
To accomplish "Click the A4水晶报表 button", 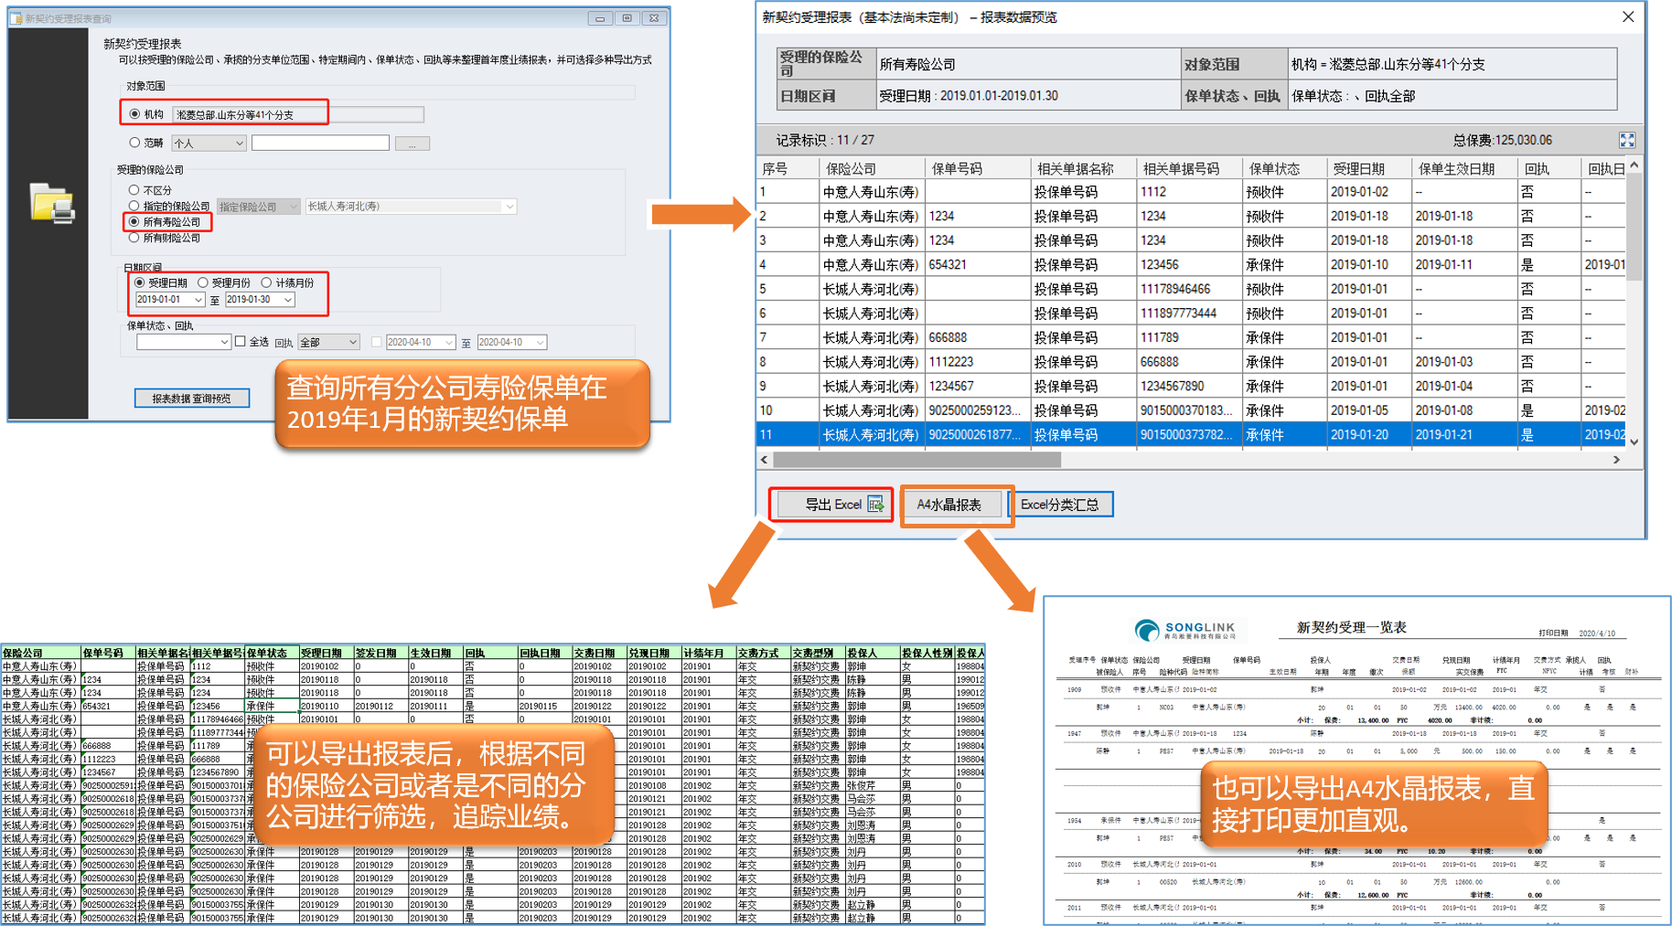I will (949, 505).
